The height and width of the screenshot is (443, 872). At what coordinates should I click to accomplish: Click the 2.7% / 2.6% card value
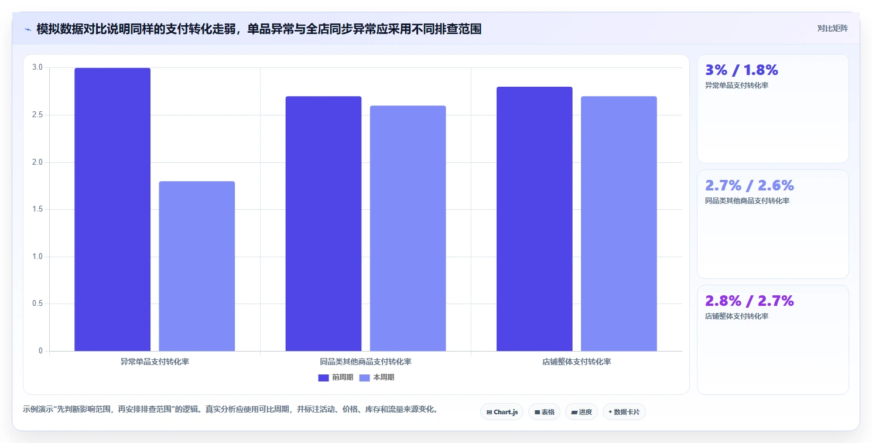[750, 185]
